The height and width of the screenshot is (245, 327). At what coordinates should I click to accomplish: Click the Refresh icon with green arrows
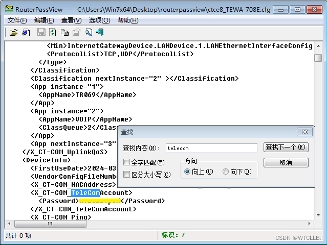tap(53, 33)
